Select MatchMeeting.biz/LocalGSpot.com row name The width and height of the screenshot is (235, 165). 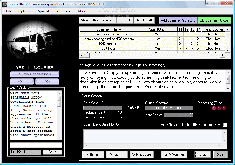(x=109, y=39)
